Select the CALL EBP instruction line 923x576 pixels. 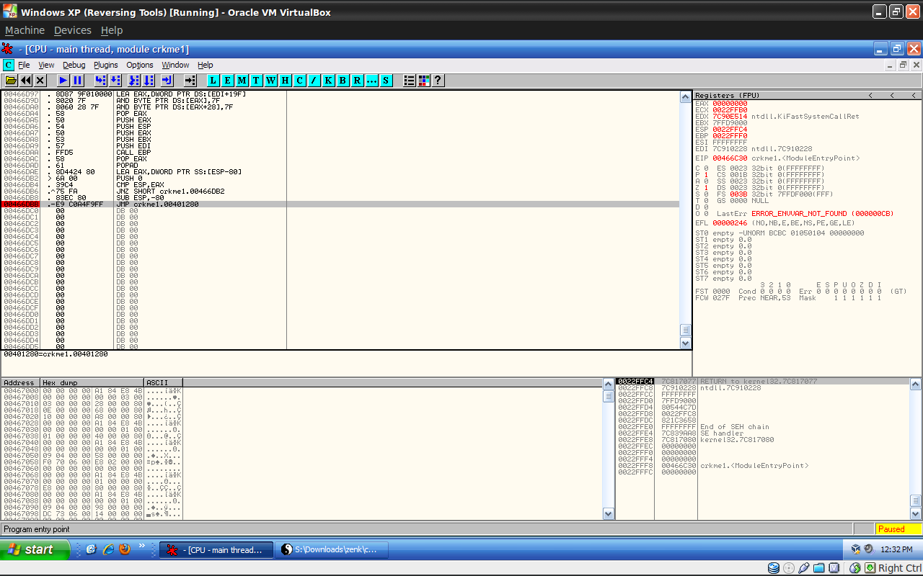pyautogui.click(x=340, y=153)
